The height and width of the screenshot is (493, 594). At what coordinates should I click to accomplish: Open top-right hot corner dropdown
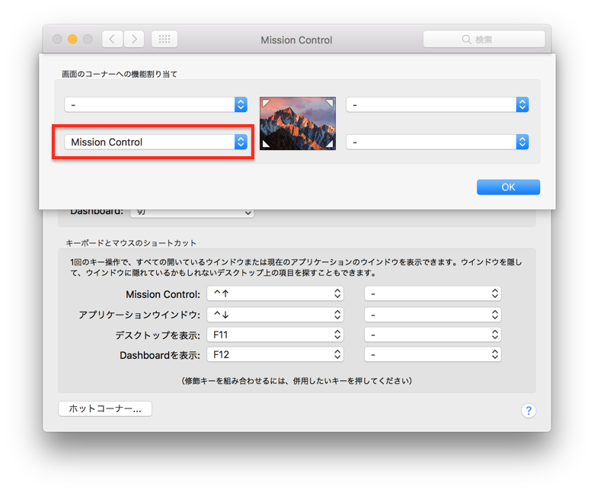[x=437, y=104]
